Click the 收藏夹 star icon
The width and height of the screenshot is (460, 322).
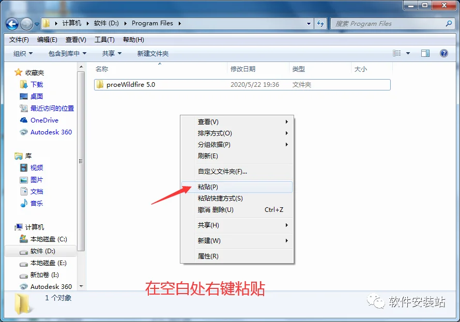point(18,72)
